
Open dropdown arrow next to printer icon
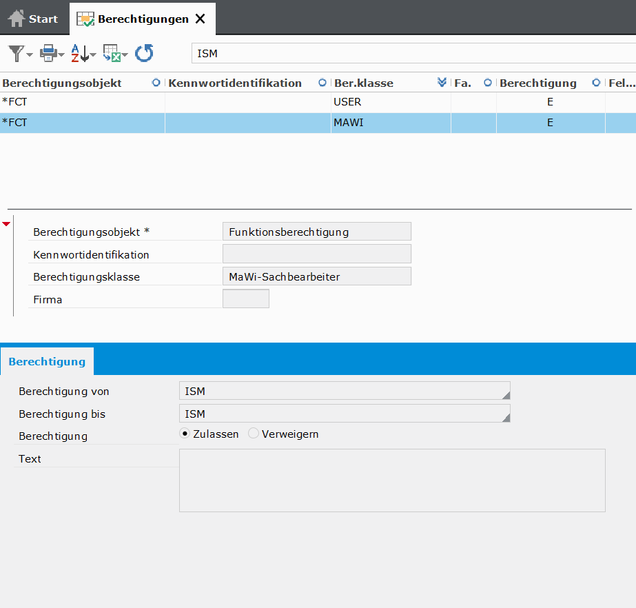point(61,54)
